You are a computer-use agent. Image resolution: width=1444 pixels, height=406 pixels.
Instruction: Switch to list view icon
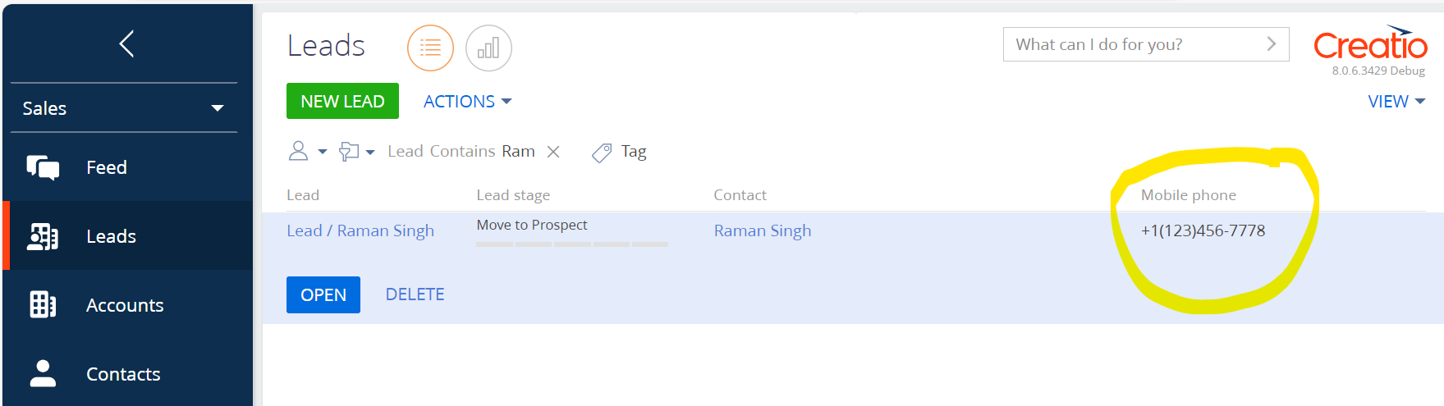[x=430, y=48]
